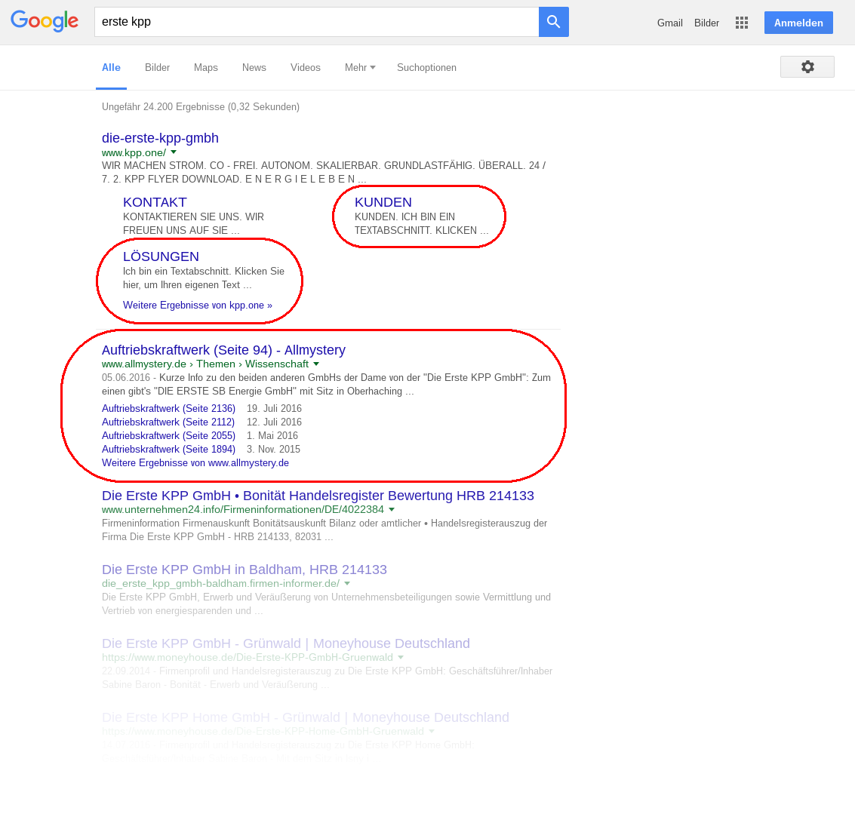Expand arrow next to unternehmen24.info URL

[392, 510]
